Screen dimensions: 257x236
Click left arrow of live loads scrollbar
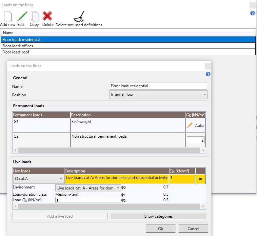(16, 206)
